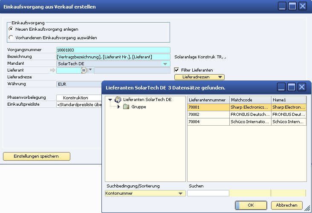
Task: Click the OK button
Action: pyautogui.click(x=251, y=205)
